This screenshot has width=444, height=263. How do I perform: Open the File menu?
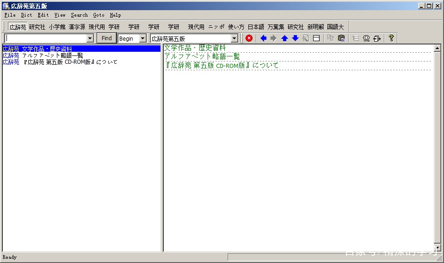click(10, 15)
